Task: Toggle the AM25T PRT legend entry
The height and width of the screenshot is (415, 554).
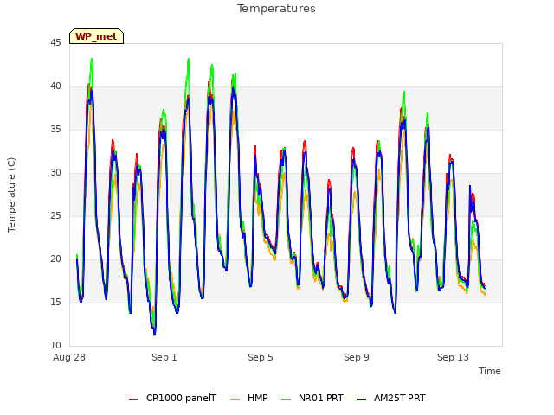Action: (391, 398)
